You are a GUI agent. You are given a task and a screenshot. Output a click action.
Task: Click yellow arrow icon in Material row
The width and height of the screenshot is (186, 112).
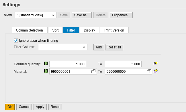pos(156,71)
